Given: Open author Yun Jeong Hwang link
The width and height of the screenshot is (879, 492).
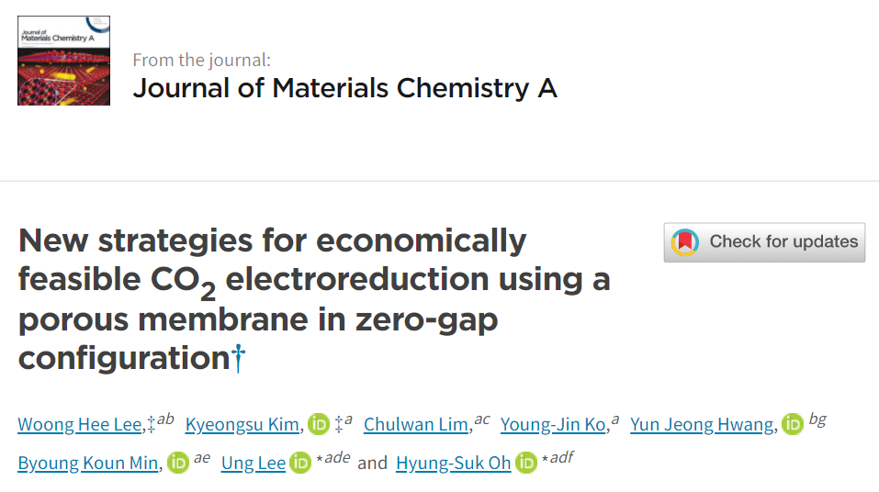Looking at the screenshot, I should coord(702,425).
